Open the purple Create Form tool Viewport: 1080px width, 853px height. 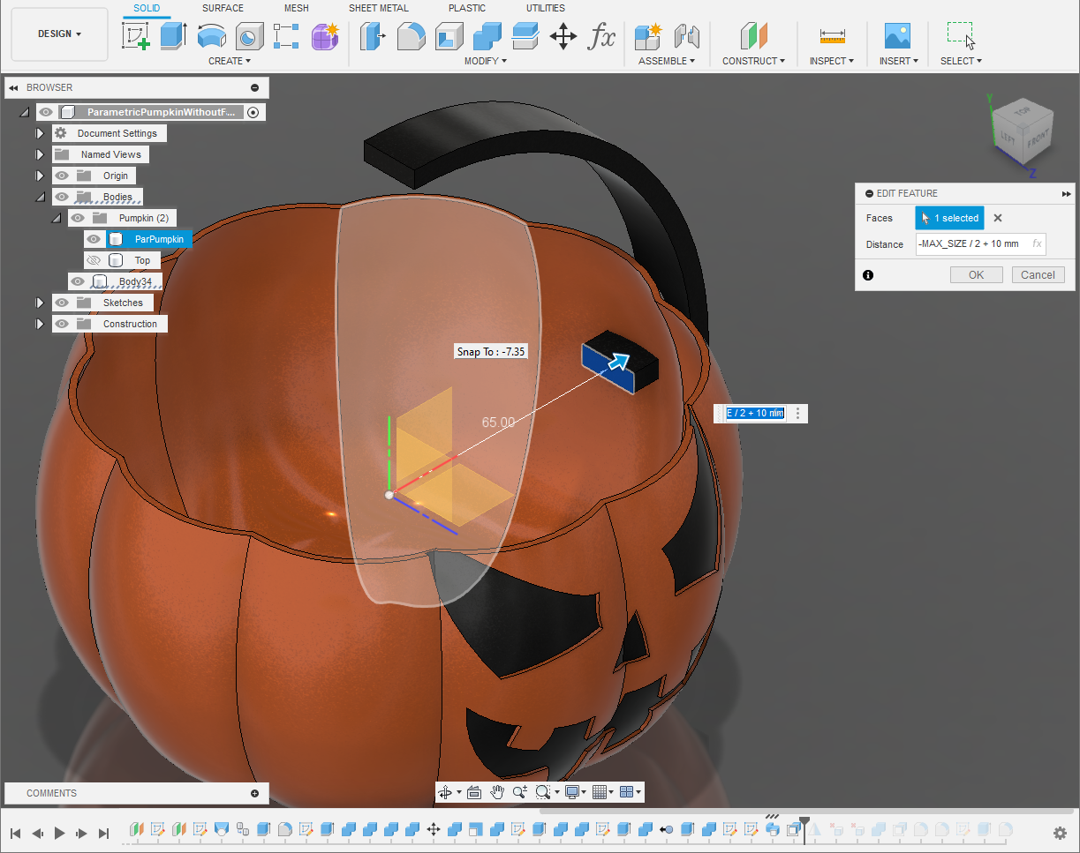tap(325, 36)
